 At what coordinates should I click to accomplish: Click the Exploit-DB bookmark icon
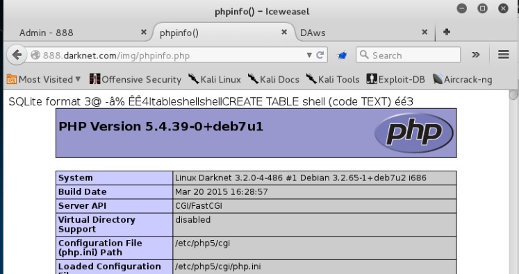point(372,79)
